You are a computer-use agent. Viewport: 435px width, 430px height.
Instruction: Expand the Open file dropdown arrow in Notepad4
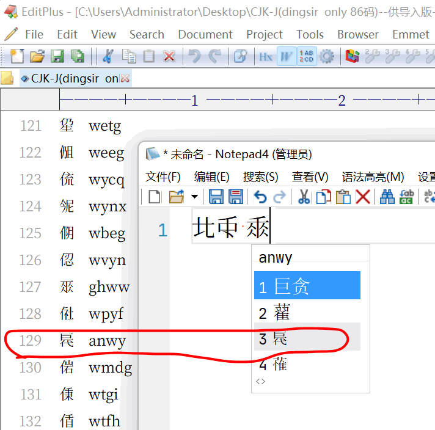[x=194, y=196]
